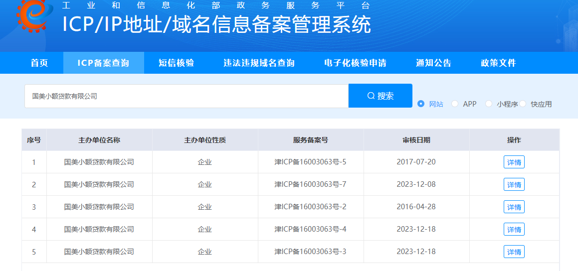This screenshot has height=271, width=578.
Task: Select the 快应用 radio option
Action: click(523, 104)
